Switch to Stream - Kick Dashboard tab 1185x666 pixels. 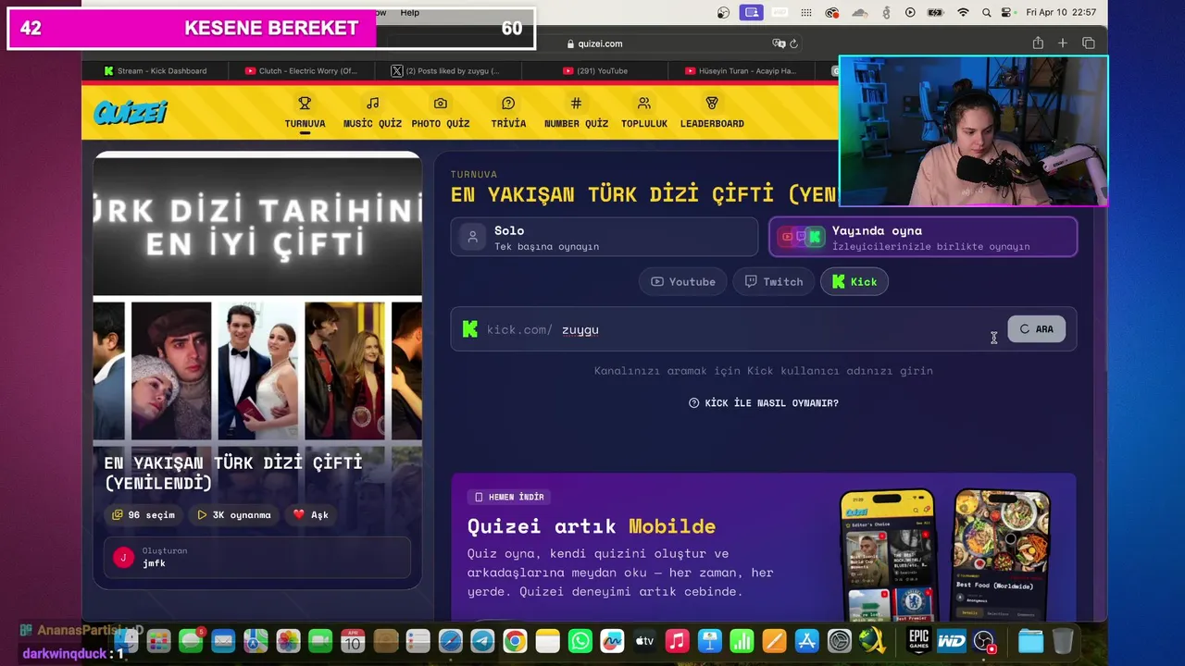[156, 71]
